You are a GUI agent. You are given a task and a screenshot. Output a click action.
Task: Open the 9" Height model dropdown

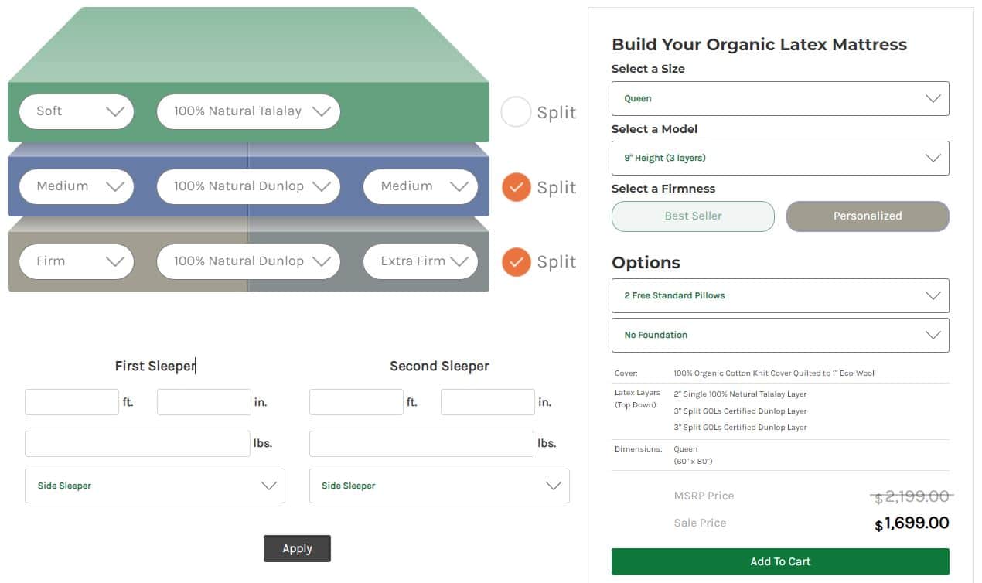(x=780, y=158)
